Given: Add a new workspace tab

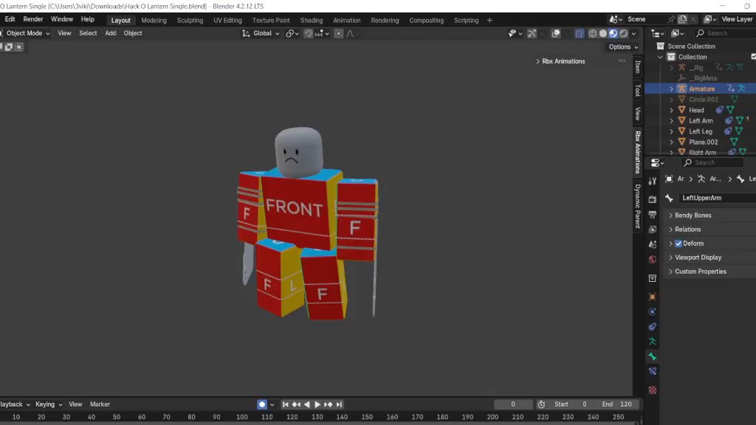Looking at the screenshot, I should click(489, 20).
